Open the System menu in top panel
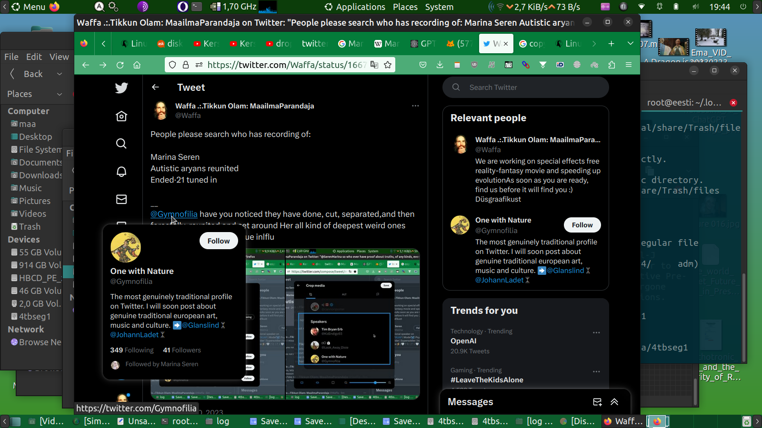 pos(439,7)
